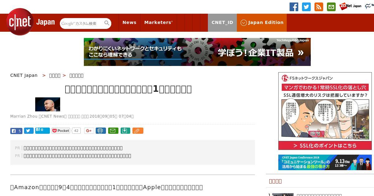
Task: Open the RSS feed icon
Action: coord(319,7)
